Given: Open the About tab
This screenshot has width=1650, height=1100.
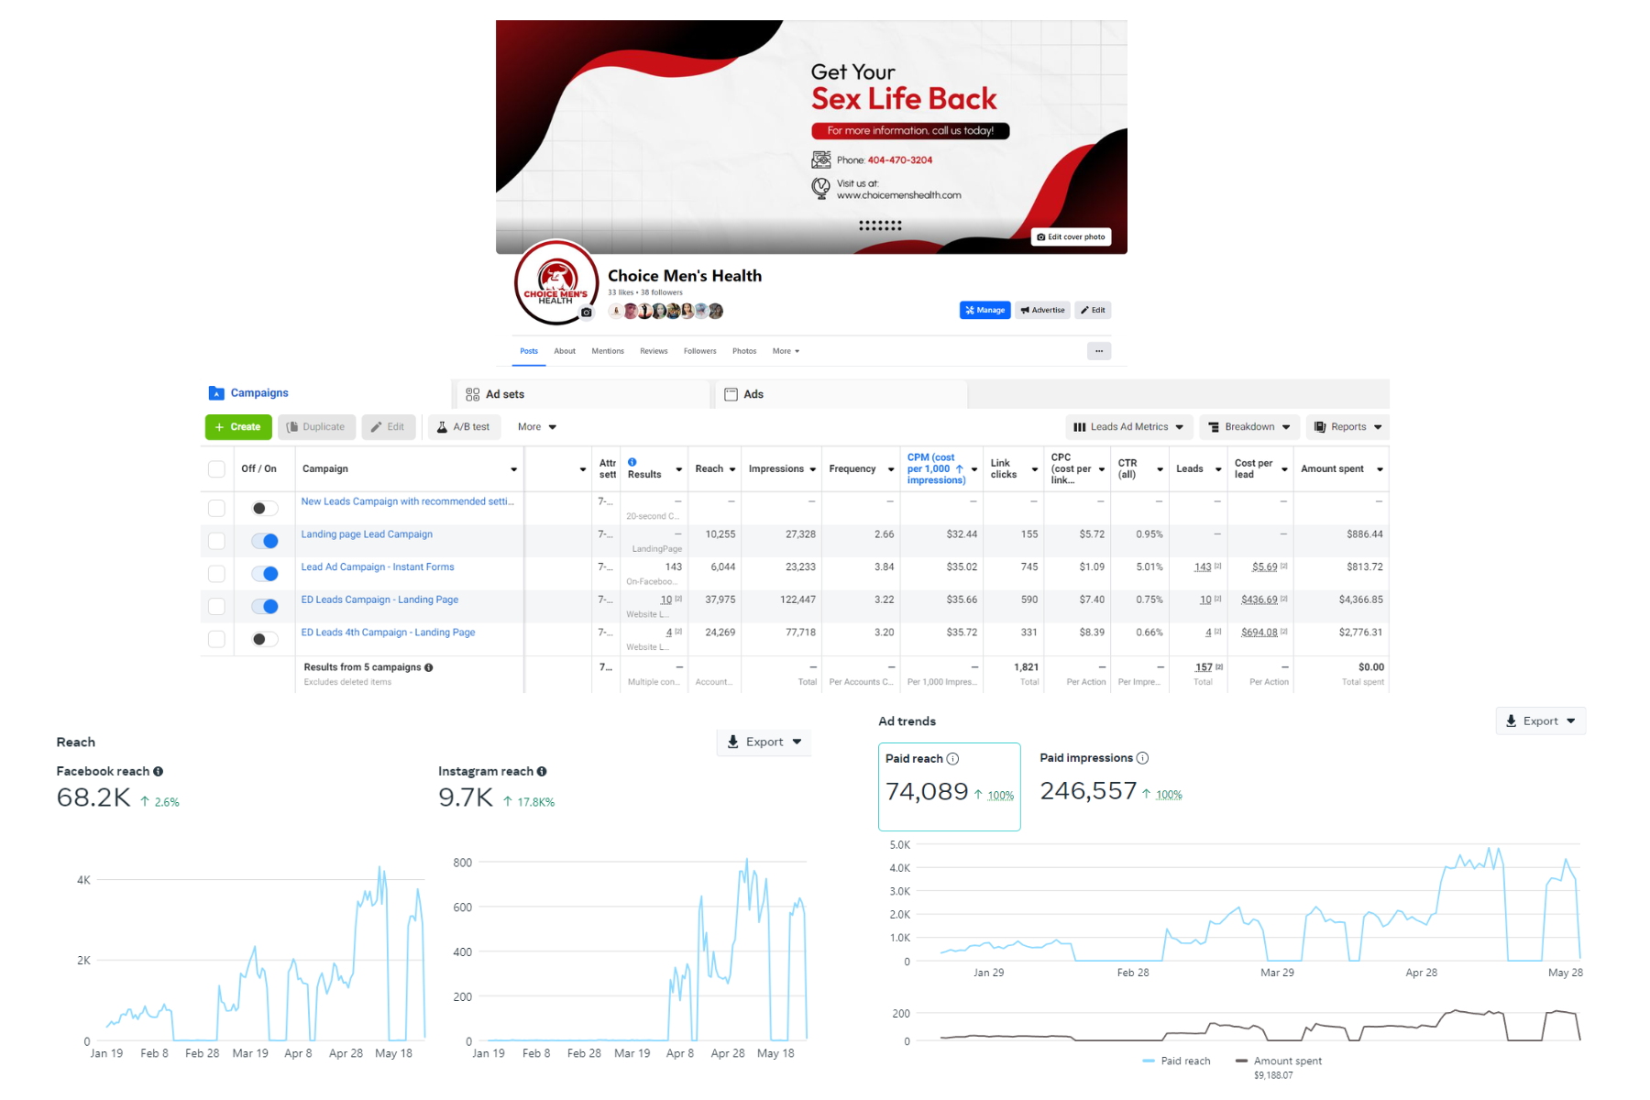Looking at the screenshot, I should [x=565, y=351].
